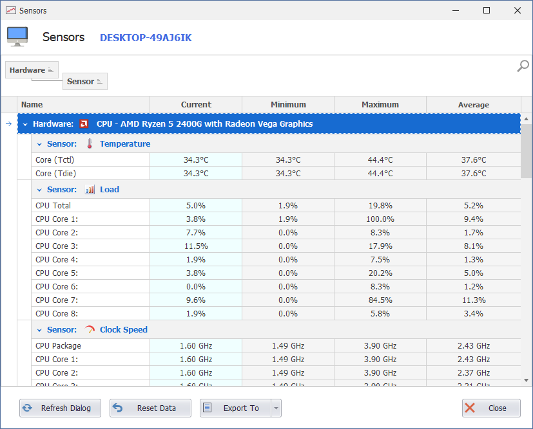Click the 9.6% current load cell

click(196, 300)
